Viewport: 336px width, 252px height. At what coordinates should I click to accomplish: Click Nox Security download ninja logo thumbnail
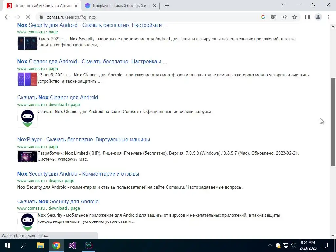click(x=28, y=222)
